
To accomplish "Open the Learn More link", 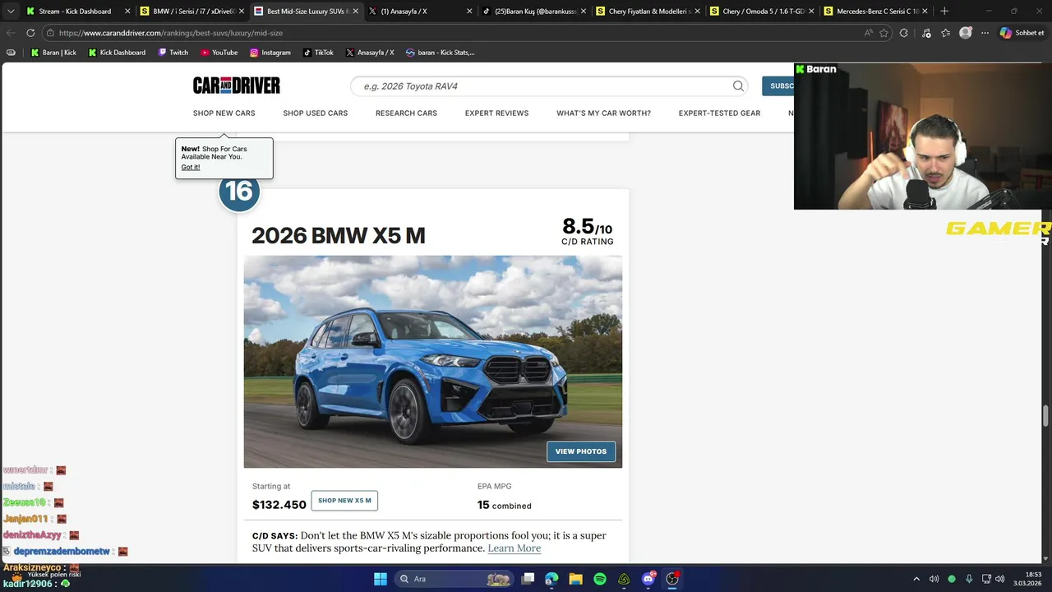I will click(x=514, y=548).
